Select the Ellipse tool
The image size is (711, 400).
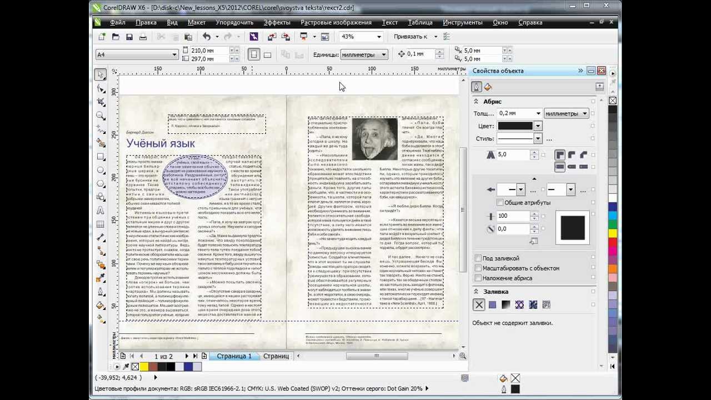(x=101, y=170)
